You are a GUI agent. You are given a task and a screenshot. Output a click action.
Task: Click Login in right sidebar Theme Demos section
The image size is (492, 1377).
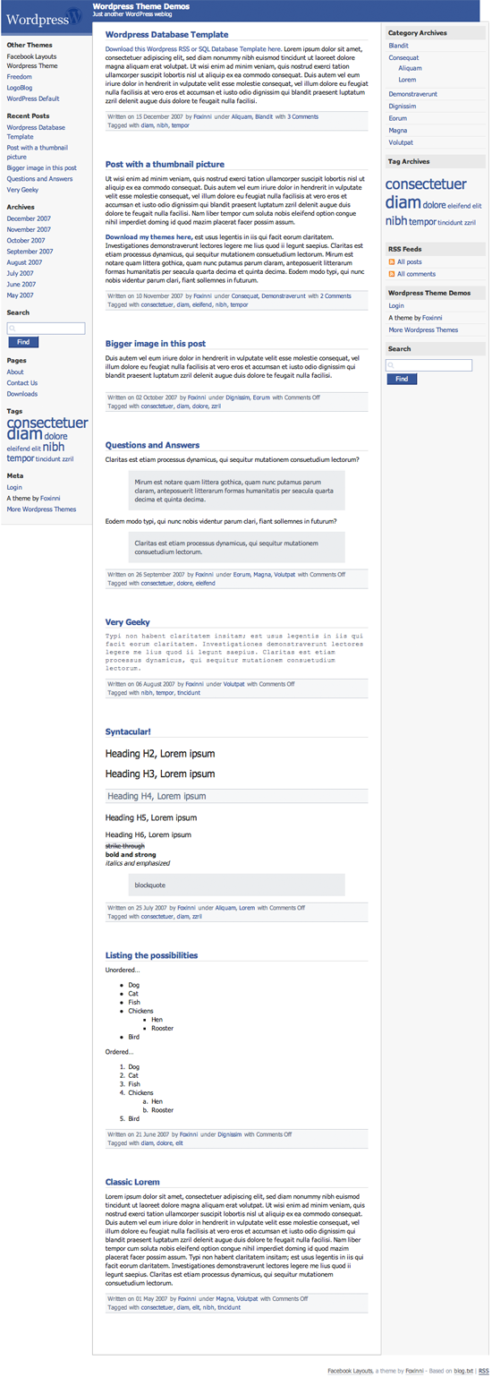(396, 306)
